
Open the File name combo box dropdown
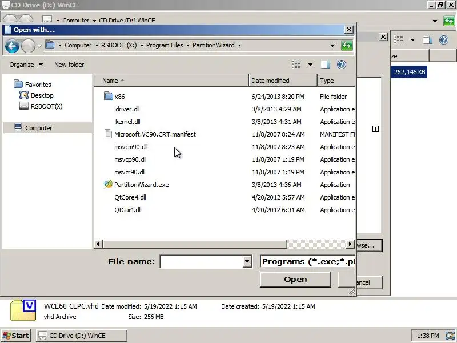point(247,261)
